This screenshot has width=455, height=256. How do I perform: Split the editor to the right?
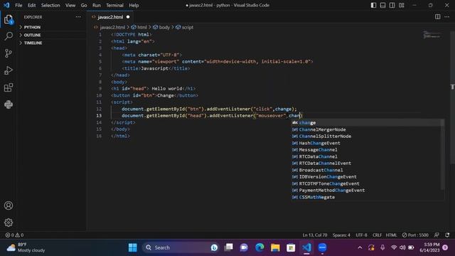pos(438,17)
